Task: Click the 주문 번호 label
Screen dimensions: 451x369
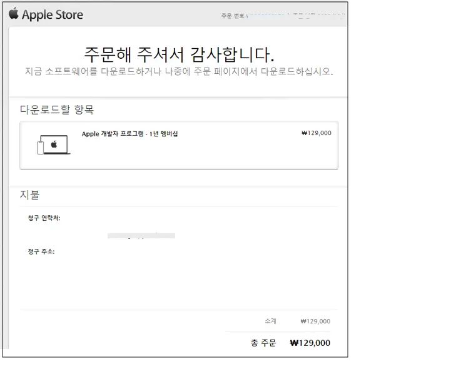Action: [233, 16]
